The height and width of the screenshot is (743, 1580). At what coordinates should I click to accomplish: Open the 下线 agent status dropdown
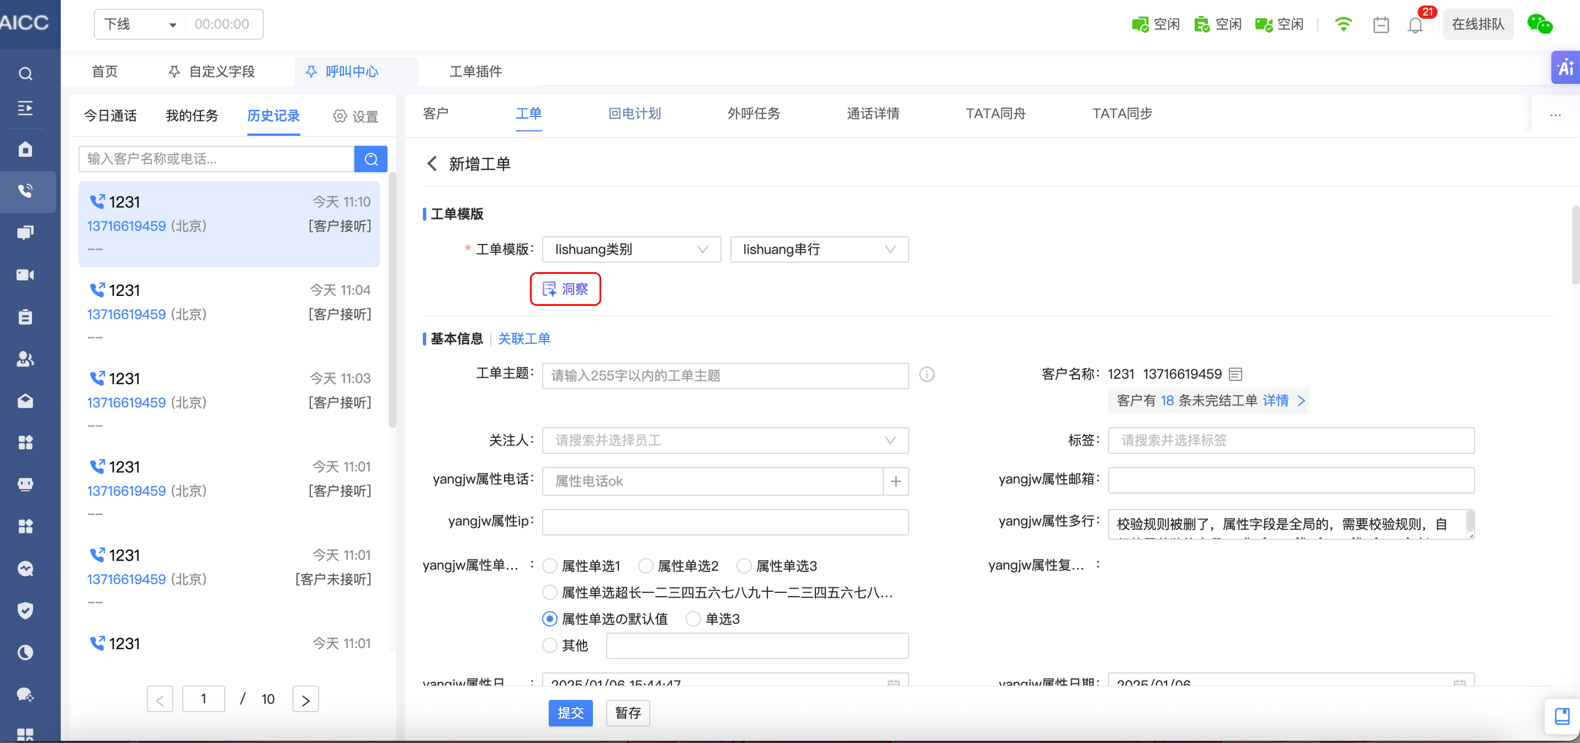[x=140, y=24]
